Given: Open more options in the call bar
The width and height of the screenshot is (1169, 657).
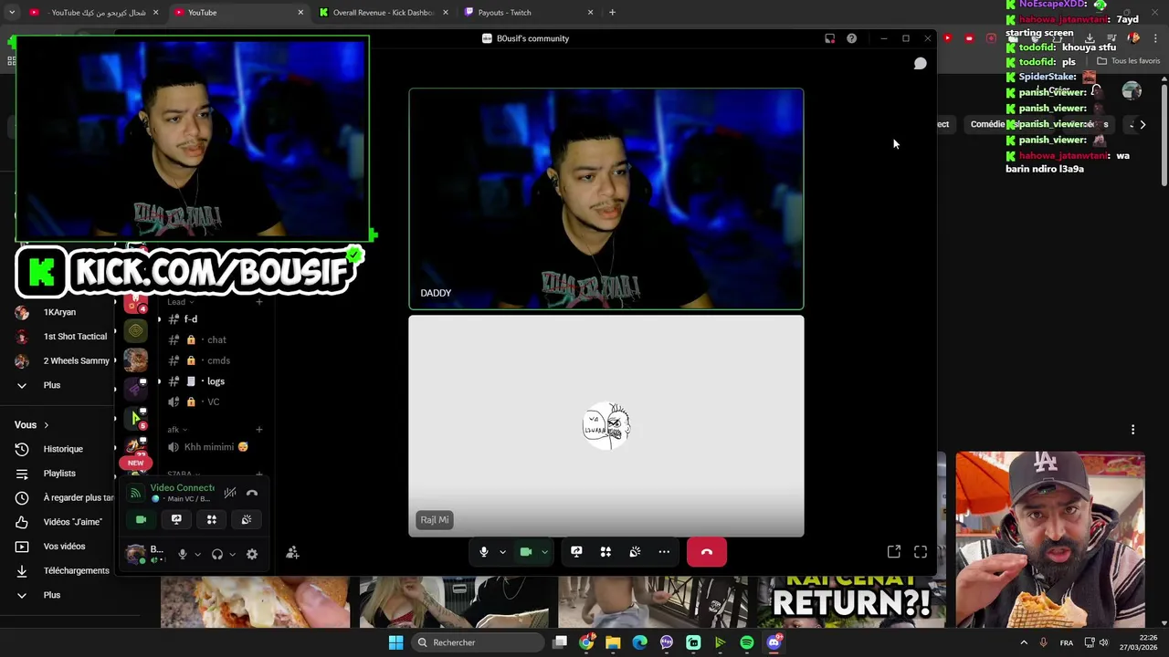Looking at the screenshot, I should pos(664,552).
